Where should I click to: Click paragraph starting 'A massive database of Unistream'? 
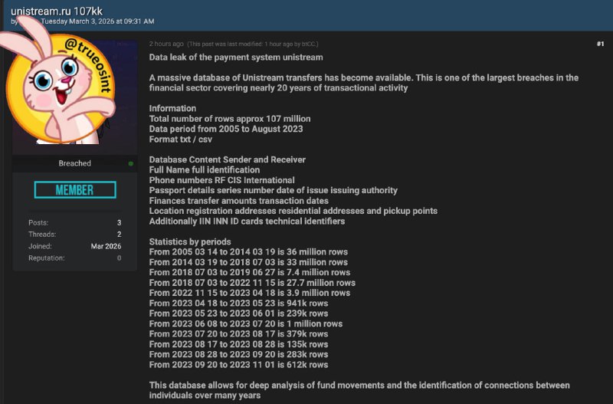pos(363,83)
